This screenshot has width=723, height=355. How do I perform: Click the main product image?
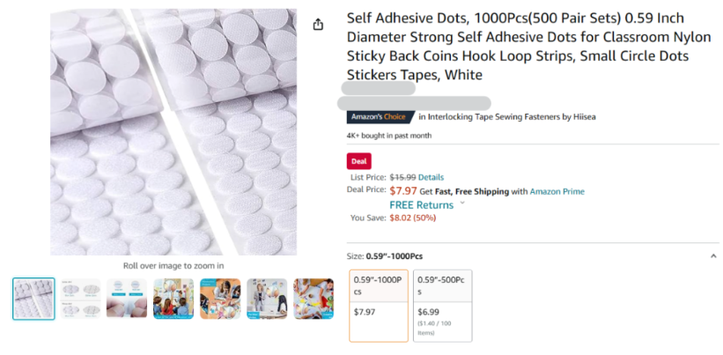173,132
